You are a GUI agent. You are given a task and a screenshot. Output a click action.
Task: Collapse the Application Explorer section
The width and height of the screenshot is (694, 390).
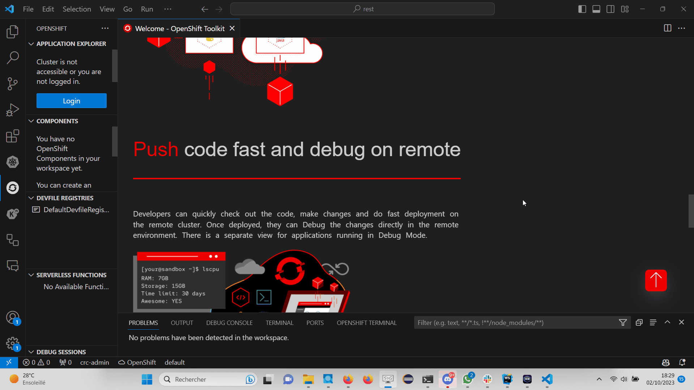(31, 43)
